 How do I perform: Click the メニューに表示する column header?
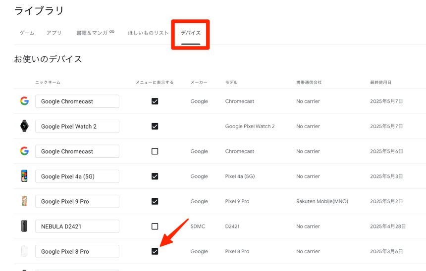coord(155,82)
